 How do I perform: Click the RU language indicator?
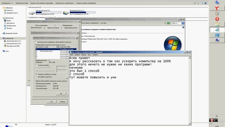[x=217, y=116]
